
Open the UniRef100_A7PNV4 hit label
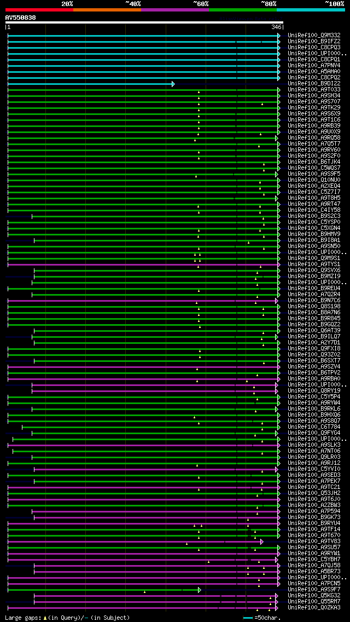pos(314,66)
